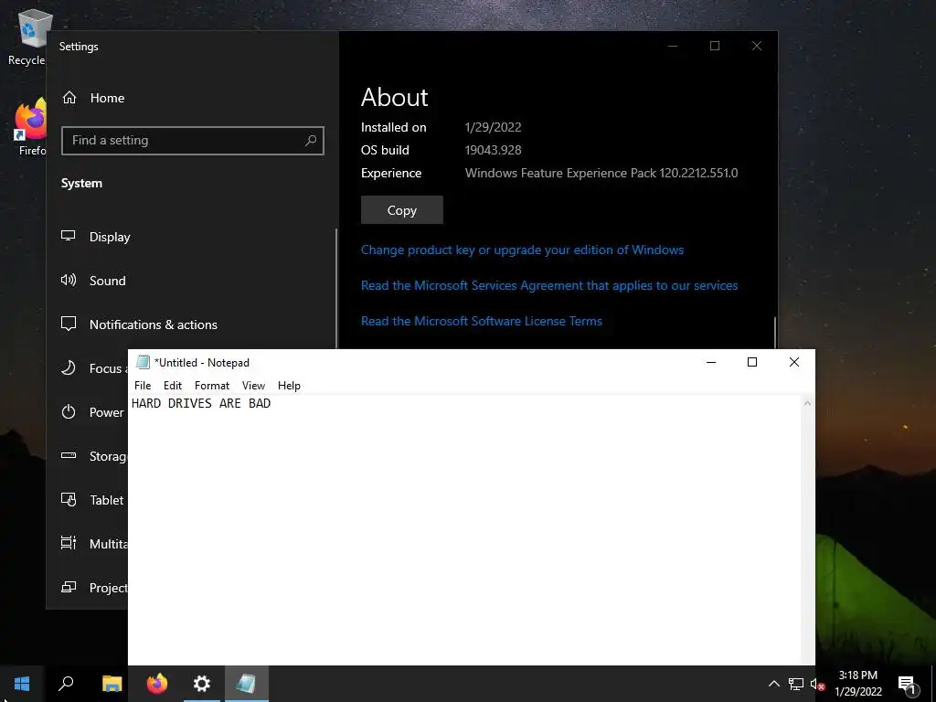This screenshot has width=936, height=702.
Task: Switch to Notepad on the taskbar
Action: tap(247, 684)
